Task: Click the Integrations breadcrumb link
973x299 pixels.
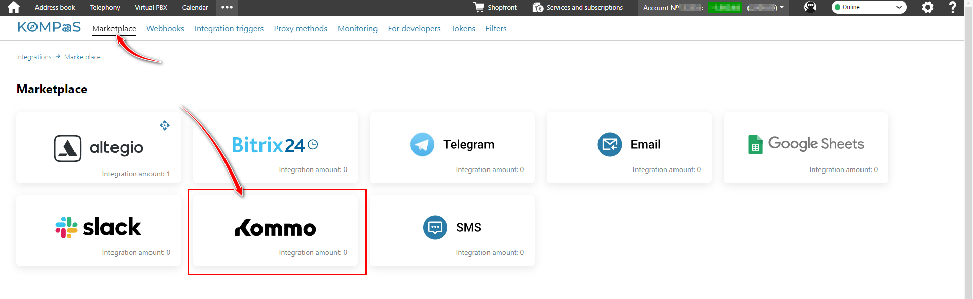Action: click(33, 57)
